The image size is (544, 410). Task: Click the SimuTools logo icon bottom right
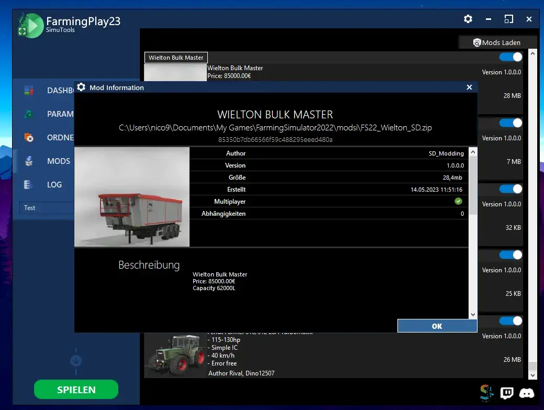[486, 393]
